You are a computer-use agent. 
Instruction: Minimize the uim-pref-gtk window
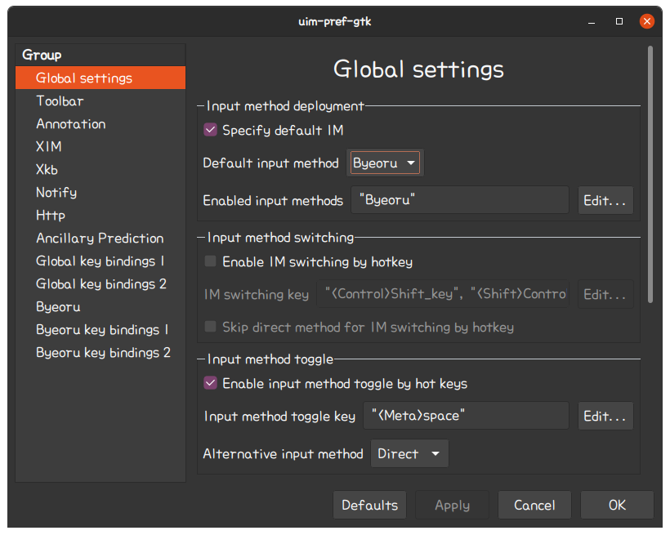tap(592, 21)
